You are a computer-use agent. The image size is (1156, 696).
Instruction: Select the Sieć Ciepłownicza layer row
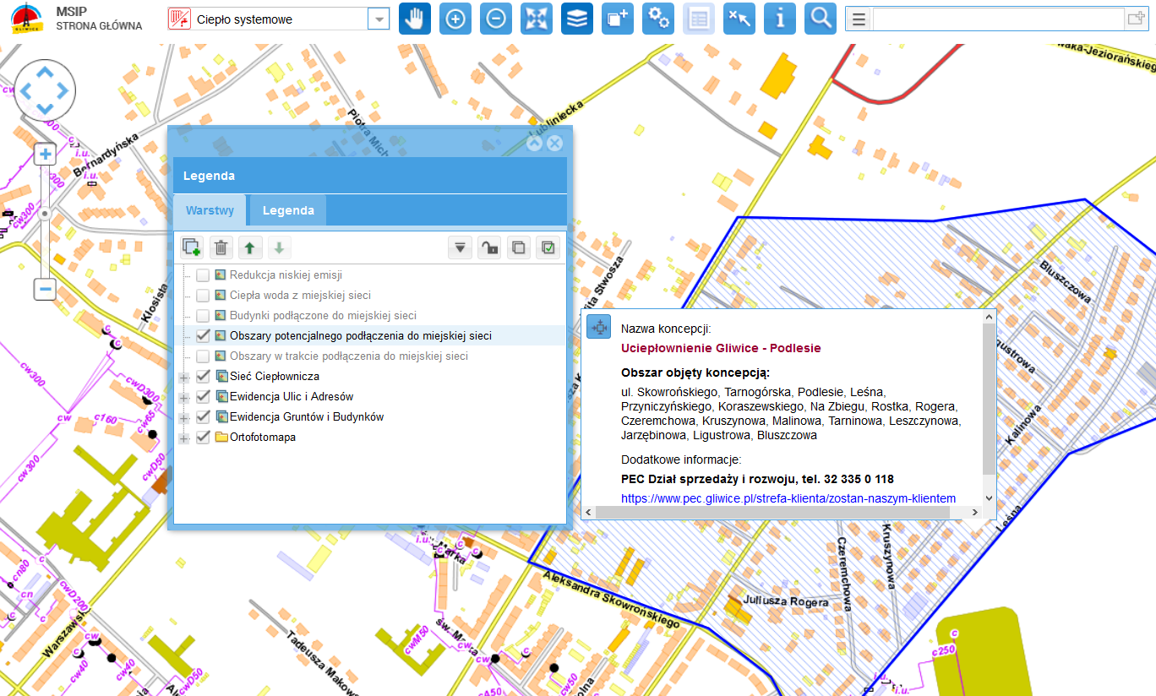[x=369, y=377]
